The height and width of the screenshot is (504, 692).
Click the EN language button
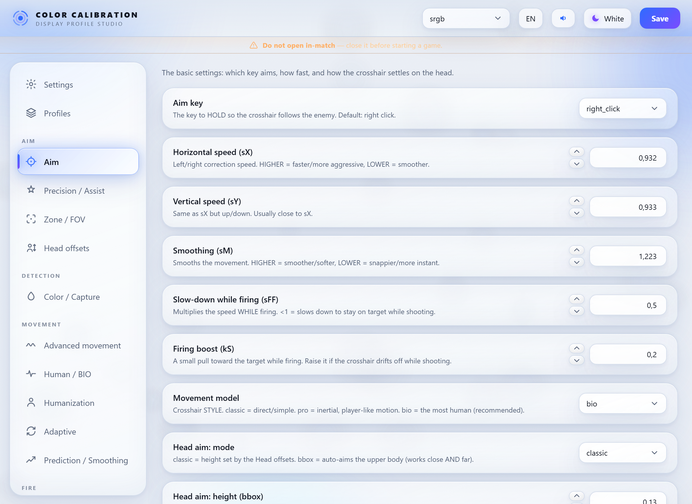[x=530, y=18]
